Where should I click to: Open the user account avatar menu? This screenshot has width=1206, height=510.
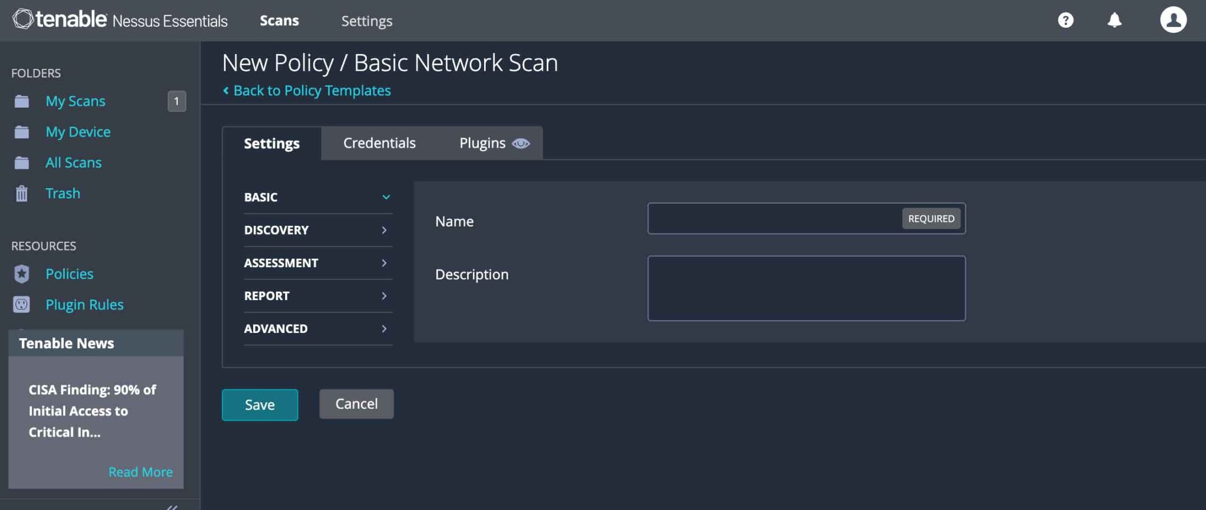pos(1173,20)
